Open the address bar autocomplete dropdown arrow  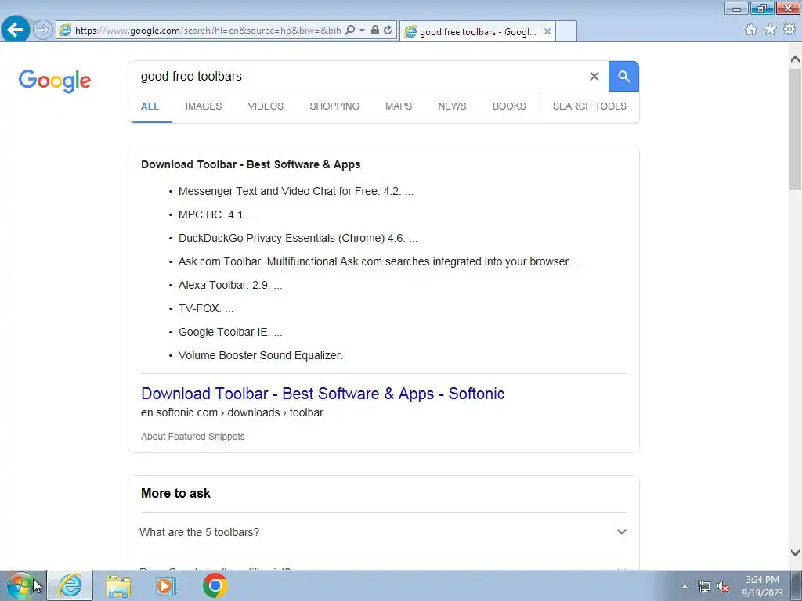pos(362,31)
